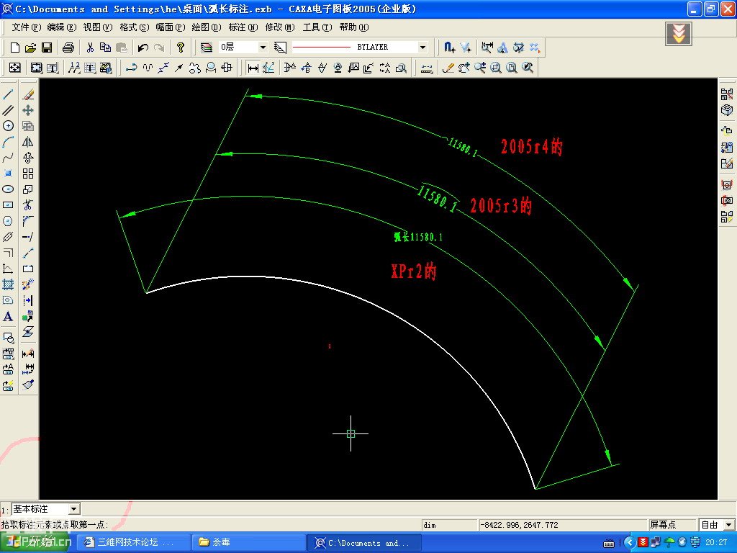Select the format brush tool
This screenshot has height=553, width=737.
coord(28,385)
